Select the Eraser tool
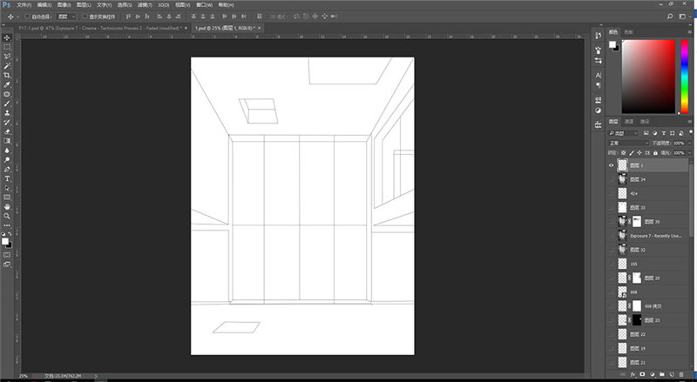The height and width of the screenshot is (382, 697). (x=7, y=131)
